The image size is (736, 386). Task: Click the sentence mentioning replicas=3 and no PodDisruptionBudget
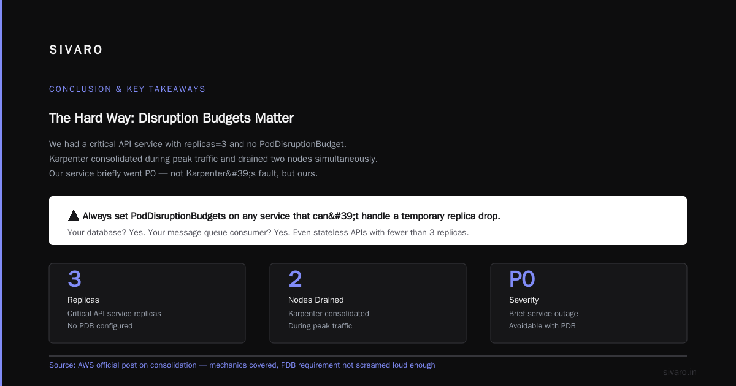(x=198, y=144)
